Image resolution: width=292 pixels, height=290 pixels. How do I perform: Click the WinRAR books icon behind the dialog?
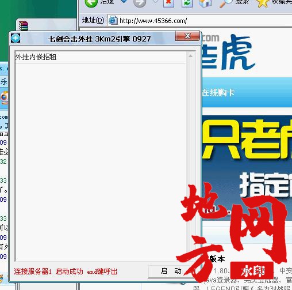(x=24, y=26)
